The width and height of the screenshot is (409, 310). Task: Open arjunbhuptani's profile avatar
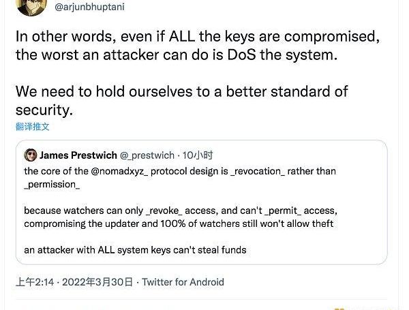coord(28,6)
